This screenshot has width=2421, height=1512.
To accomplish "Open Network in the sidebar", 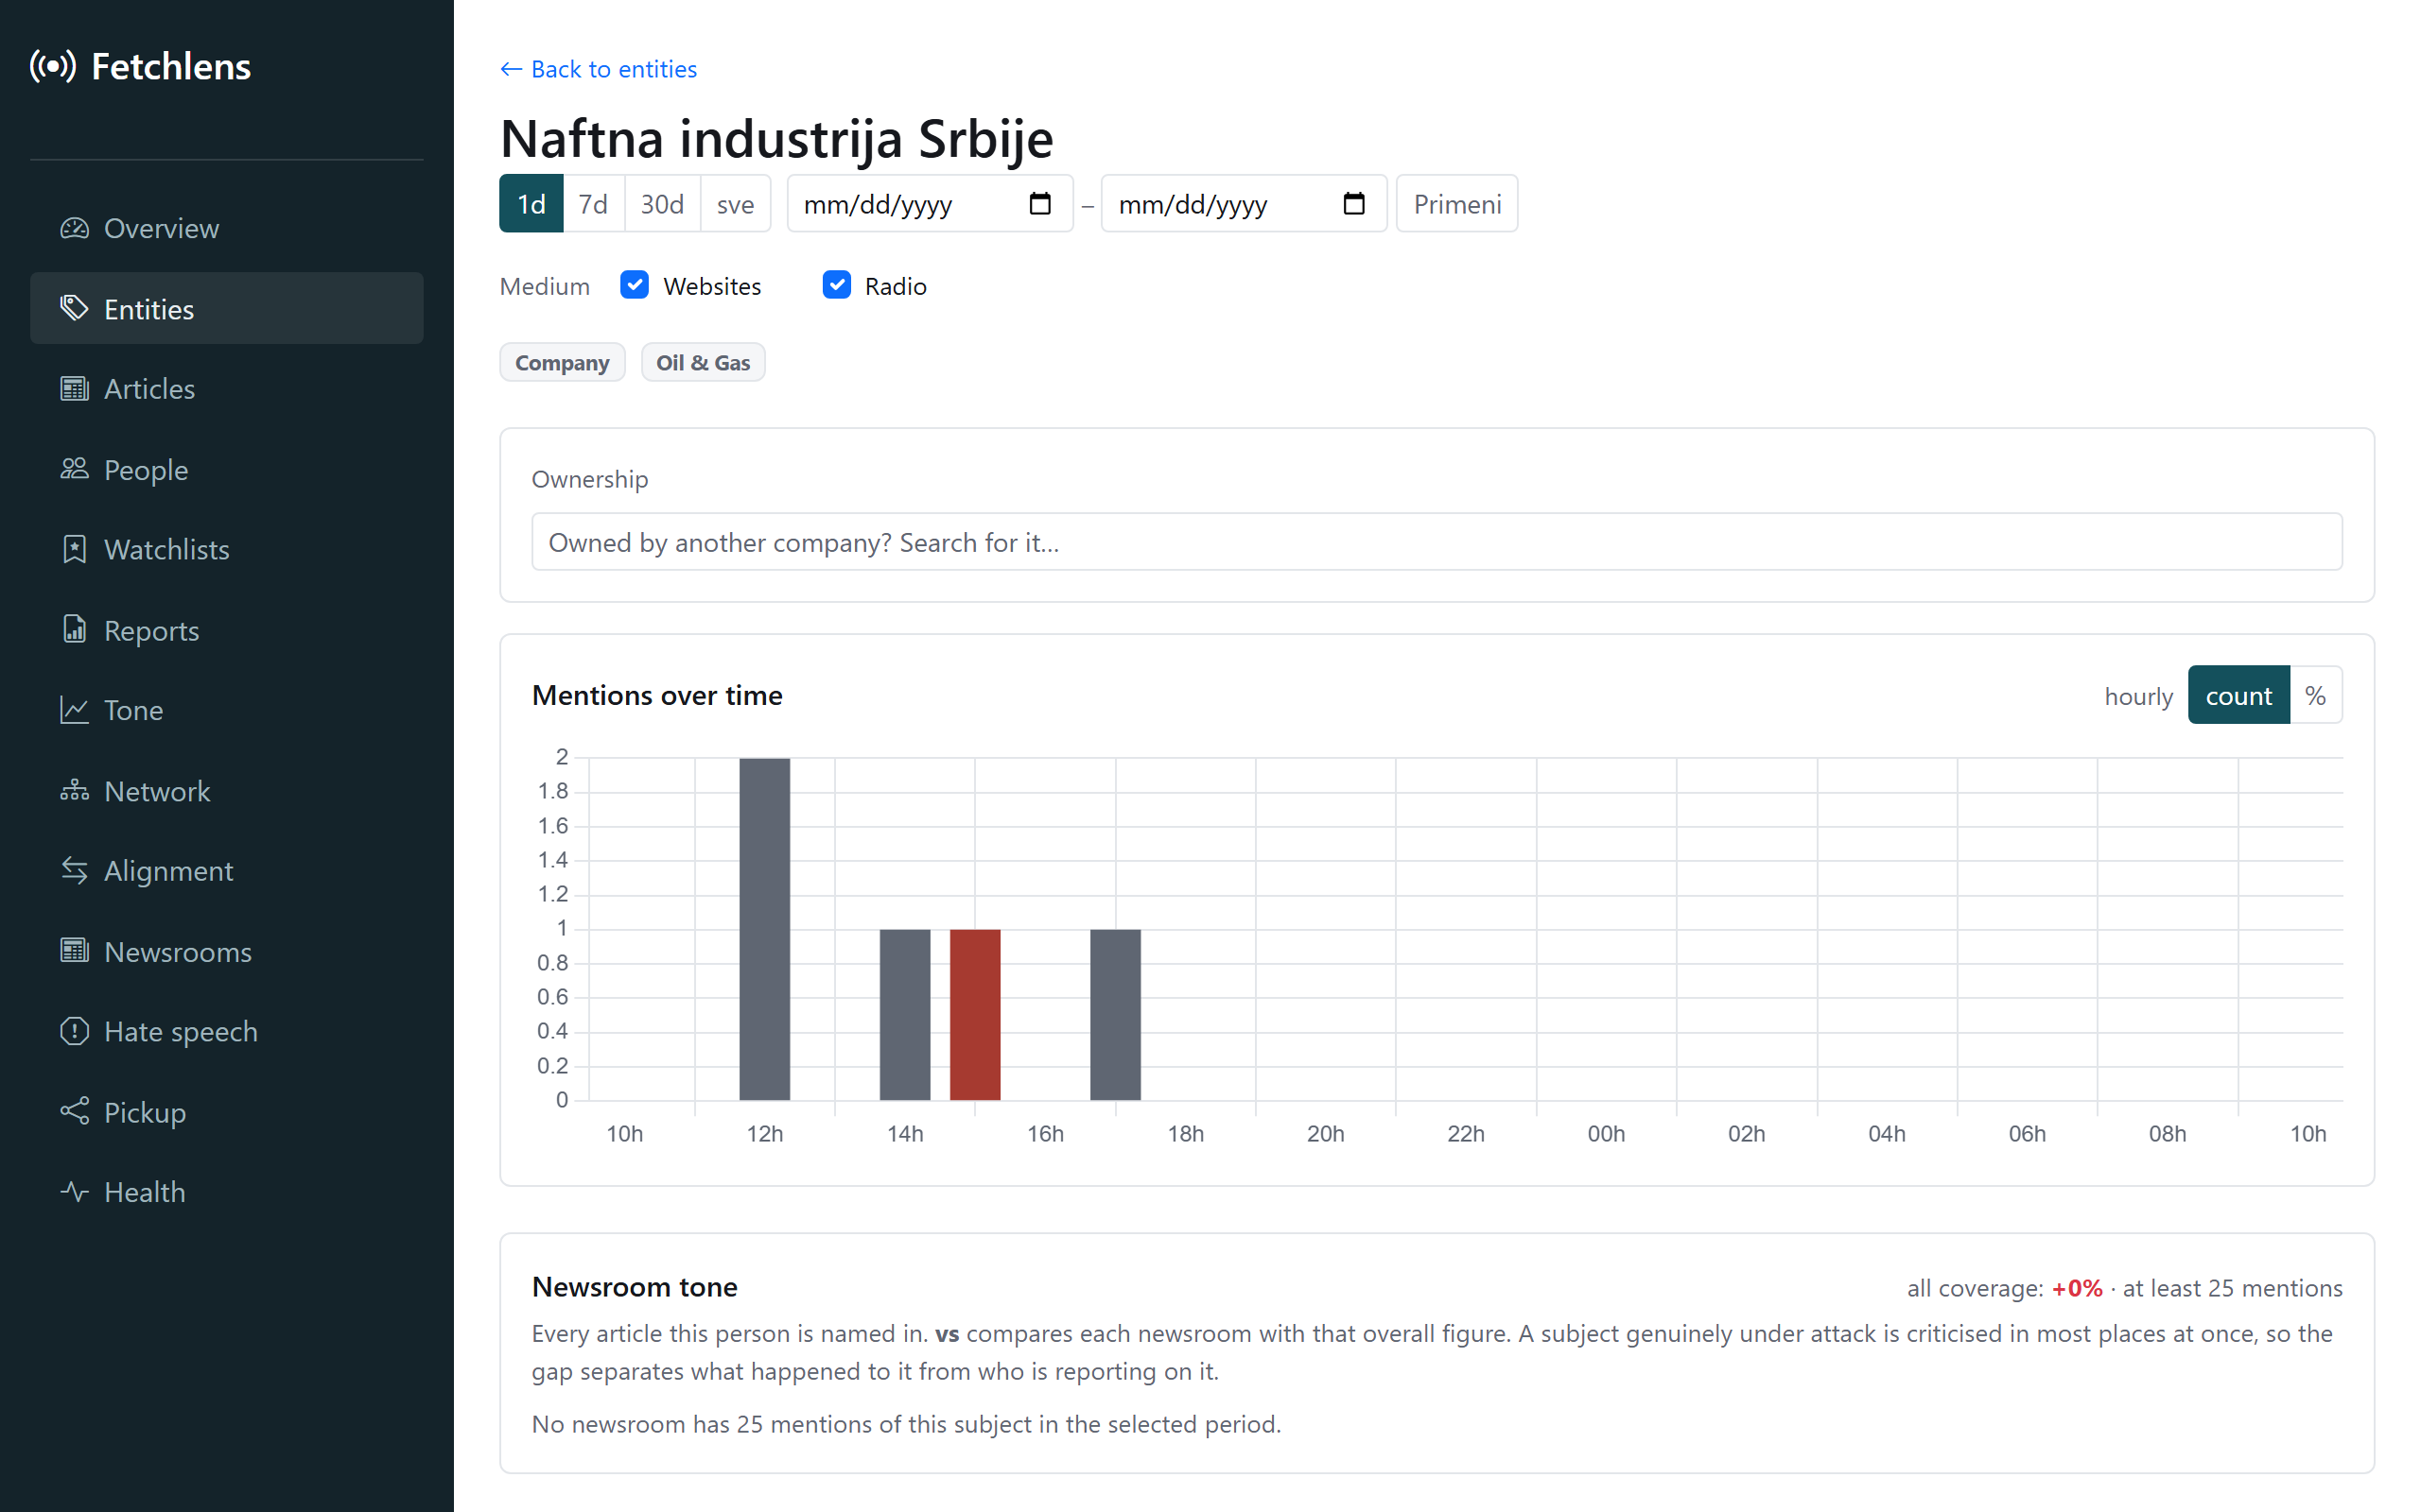I will [227, 790].
